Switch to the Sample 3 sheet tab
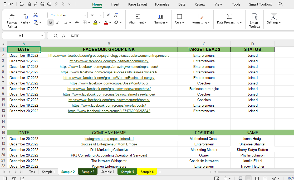The width and height of the screenshot is (294, 180). coord(88,172)
